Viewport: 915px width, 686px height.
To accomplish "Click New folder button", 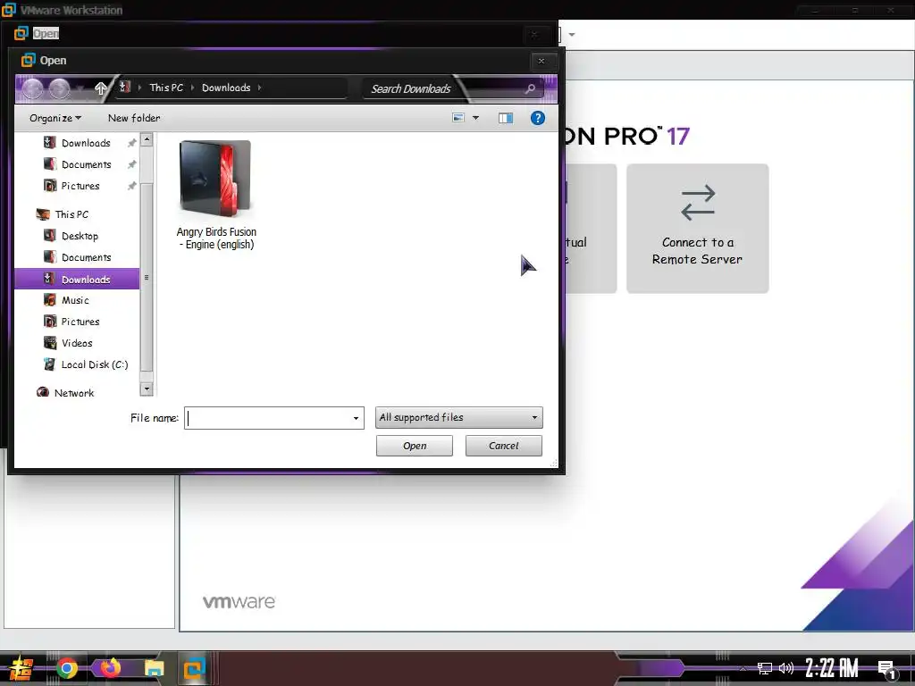I will (x=134, y=119).
